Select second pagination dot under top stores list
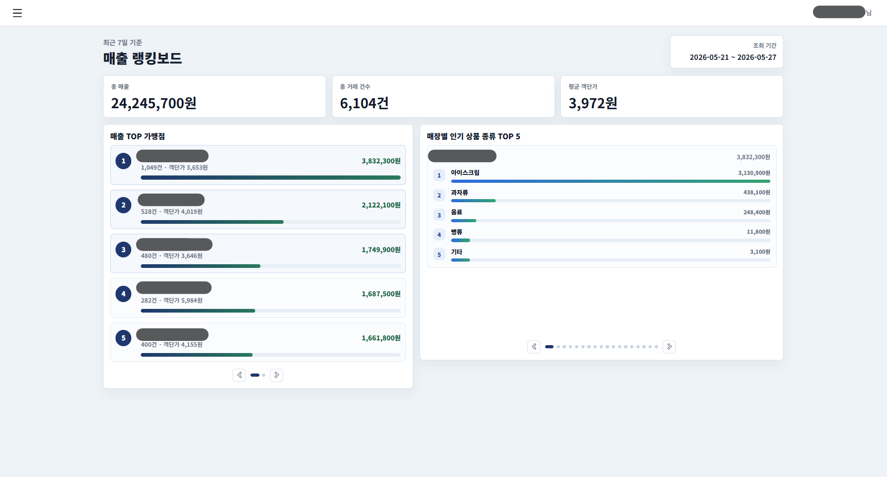 (264, 375)
